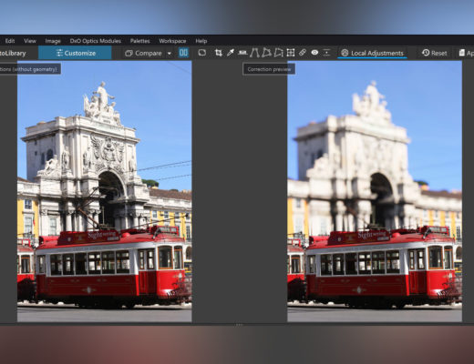Click the Correction preview label

[x=269, y=69]
